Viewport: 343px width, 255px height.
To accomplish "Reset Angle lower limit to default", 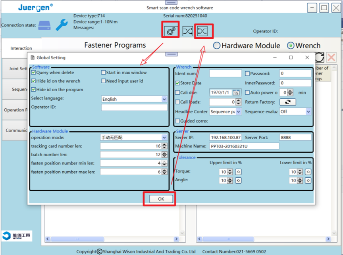I will click(308, 180).
